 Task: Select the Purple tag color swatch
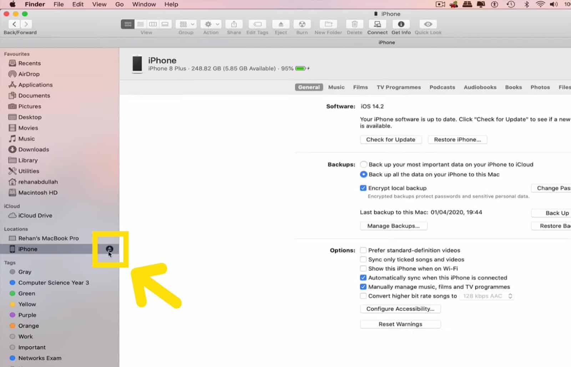(x=12, y=315)
